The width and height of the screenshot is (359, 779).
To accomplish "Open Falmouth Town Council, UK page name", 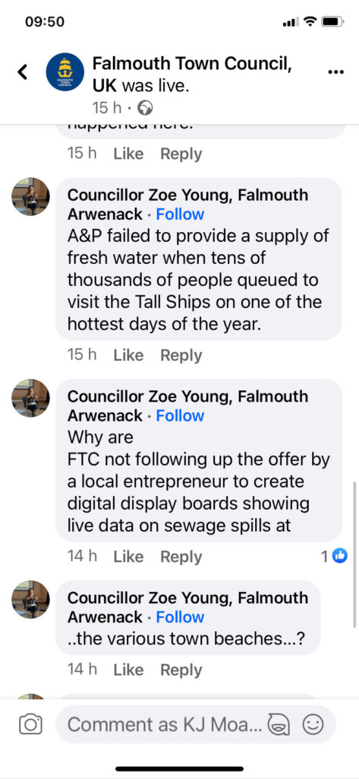I will tap(192, 75).
